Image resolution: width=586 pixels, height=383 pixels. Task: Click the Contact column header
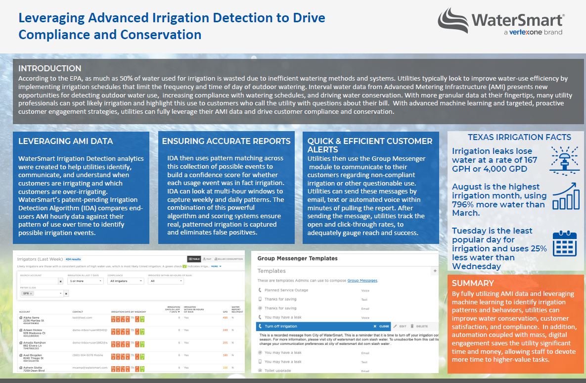[x=78, y=312]
